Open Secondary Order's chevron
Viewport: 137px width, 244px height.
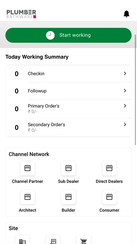click(x=125, y=124)
